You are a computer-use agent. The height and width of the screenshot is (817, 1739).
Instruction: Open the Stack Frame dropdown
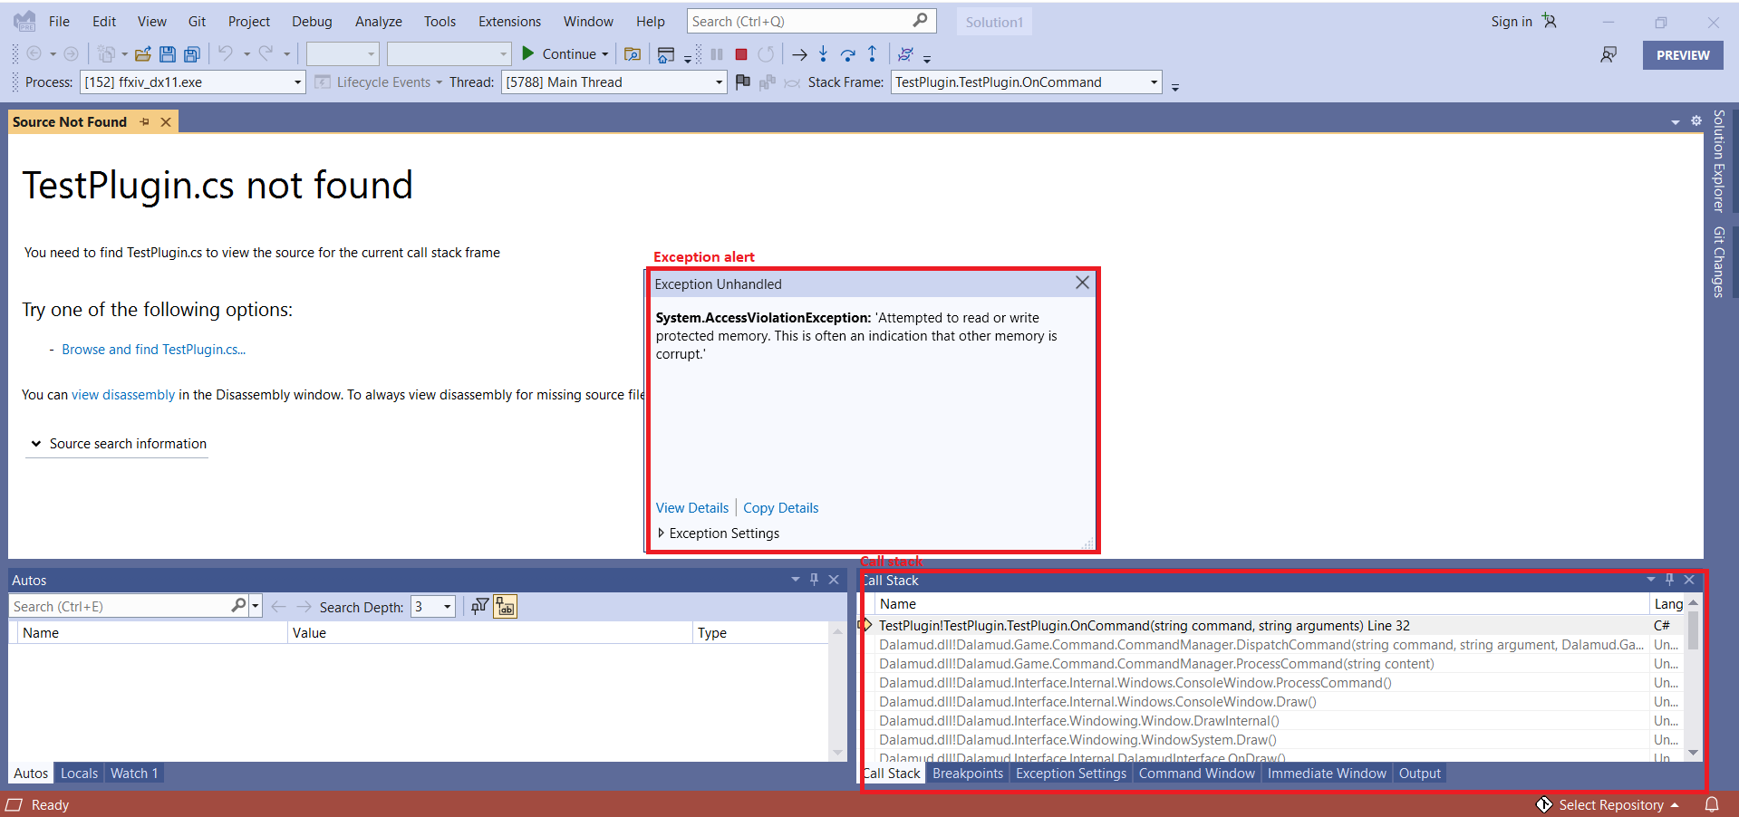pyautogui.click(x=1026, y=82)
